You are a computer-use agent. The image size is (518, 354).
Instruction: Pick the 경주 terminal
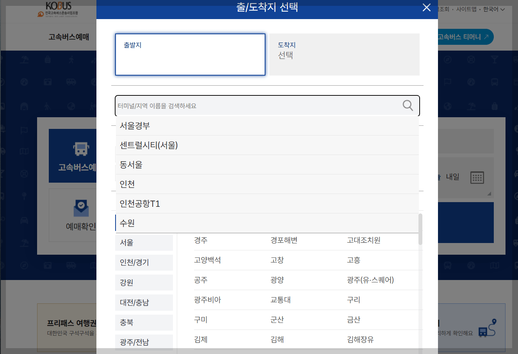coord(201,240)
